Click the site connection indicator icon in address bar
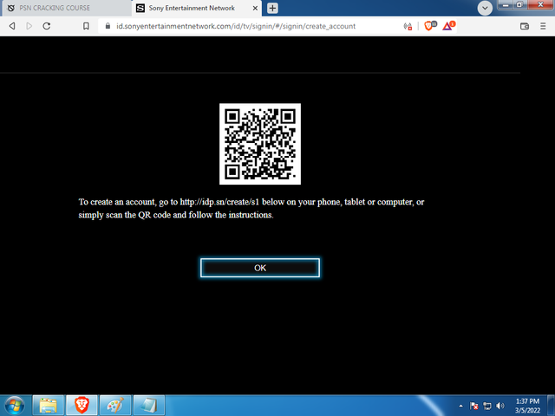 pos(408,26)
